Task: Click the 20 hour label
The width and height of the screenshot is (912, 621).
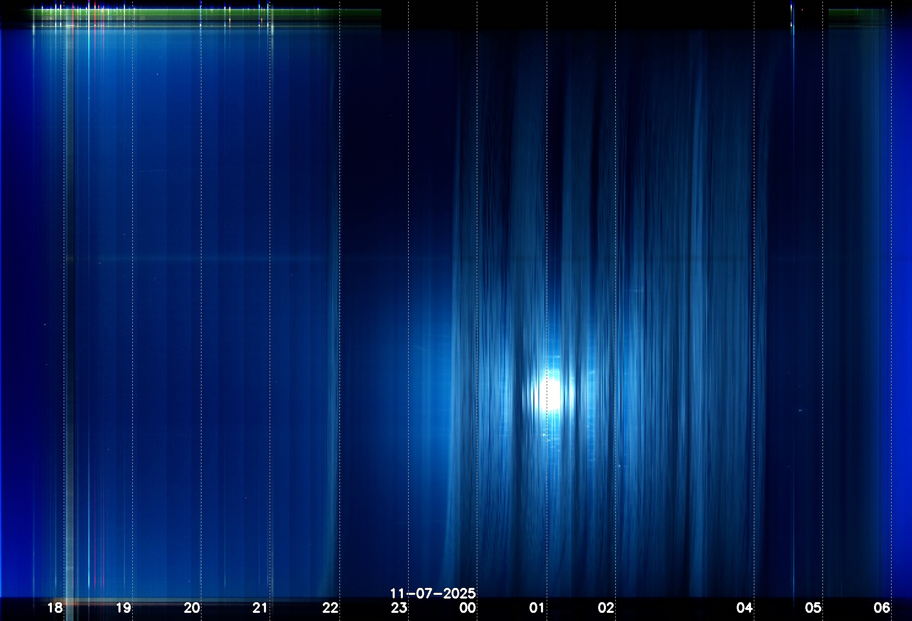Action: 192,608
